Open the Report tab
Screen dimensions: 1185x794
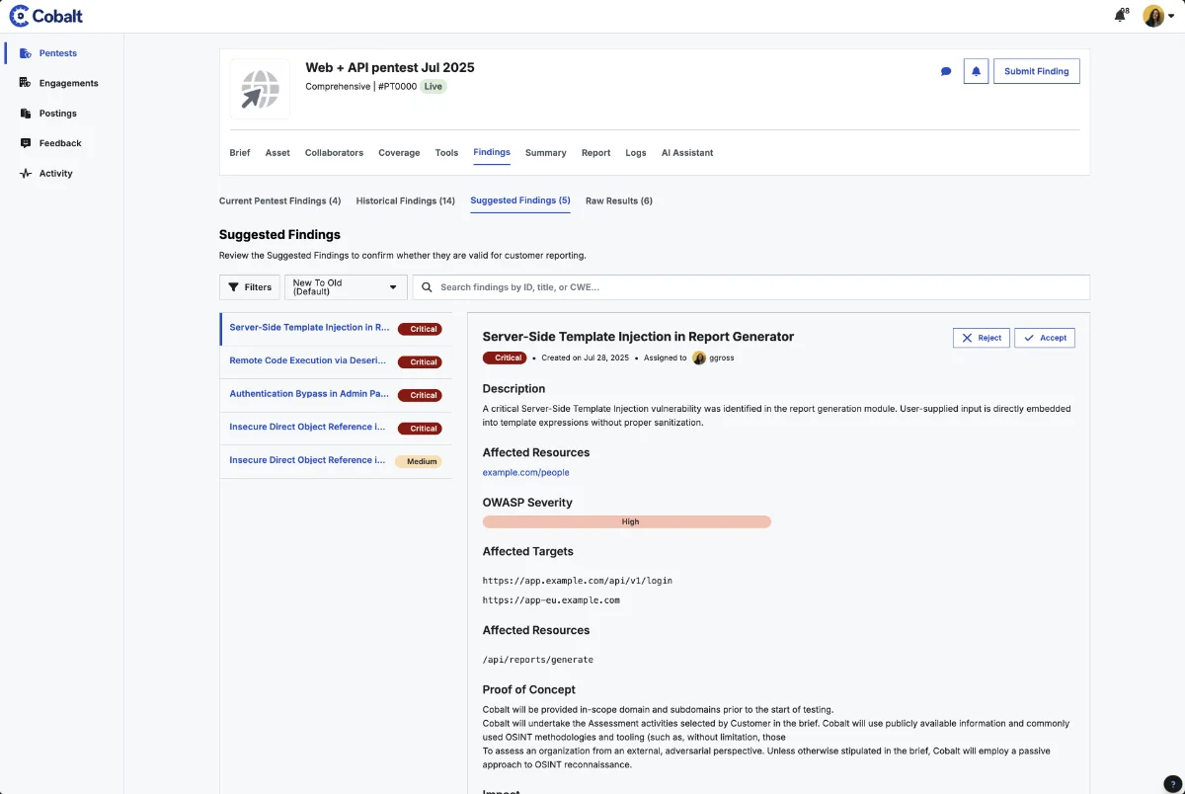coord(595,153)
